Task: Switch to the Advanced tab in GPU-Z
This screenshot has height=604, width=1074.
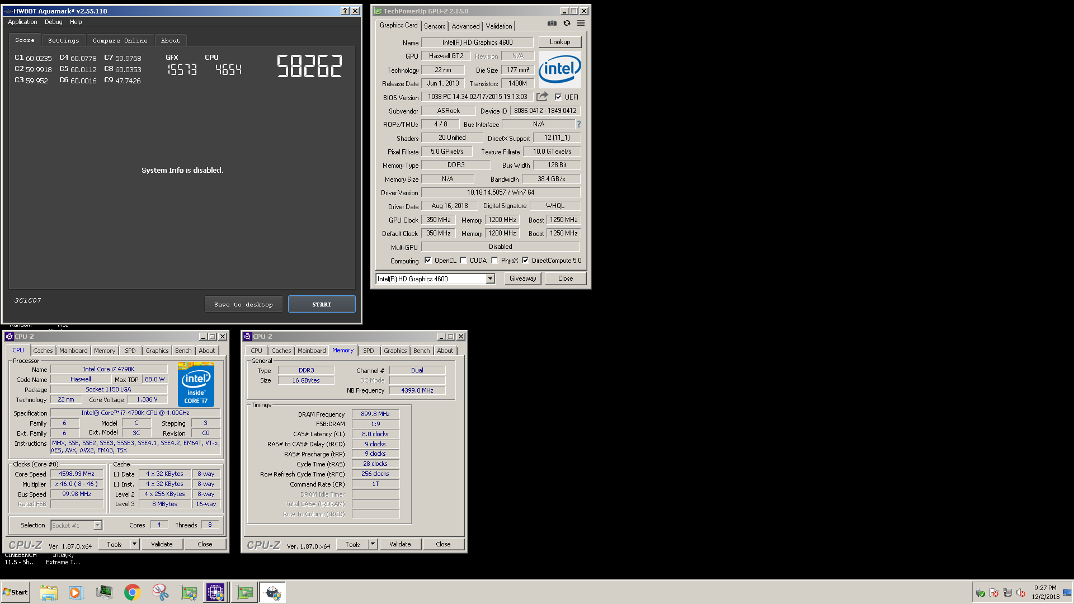Action: click(x=465, y=26)
